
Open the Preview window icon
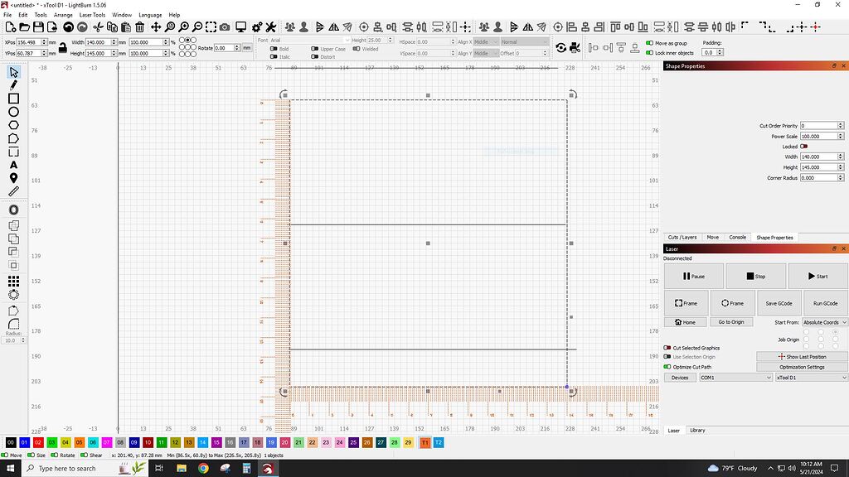[x=240, y=26]
